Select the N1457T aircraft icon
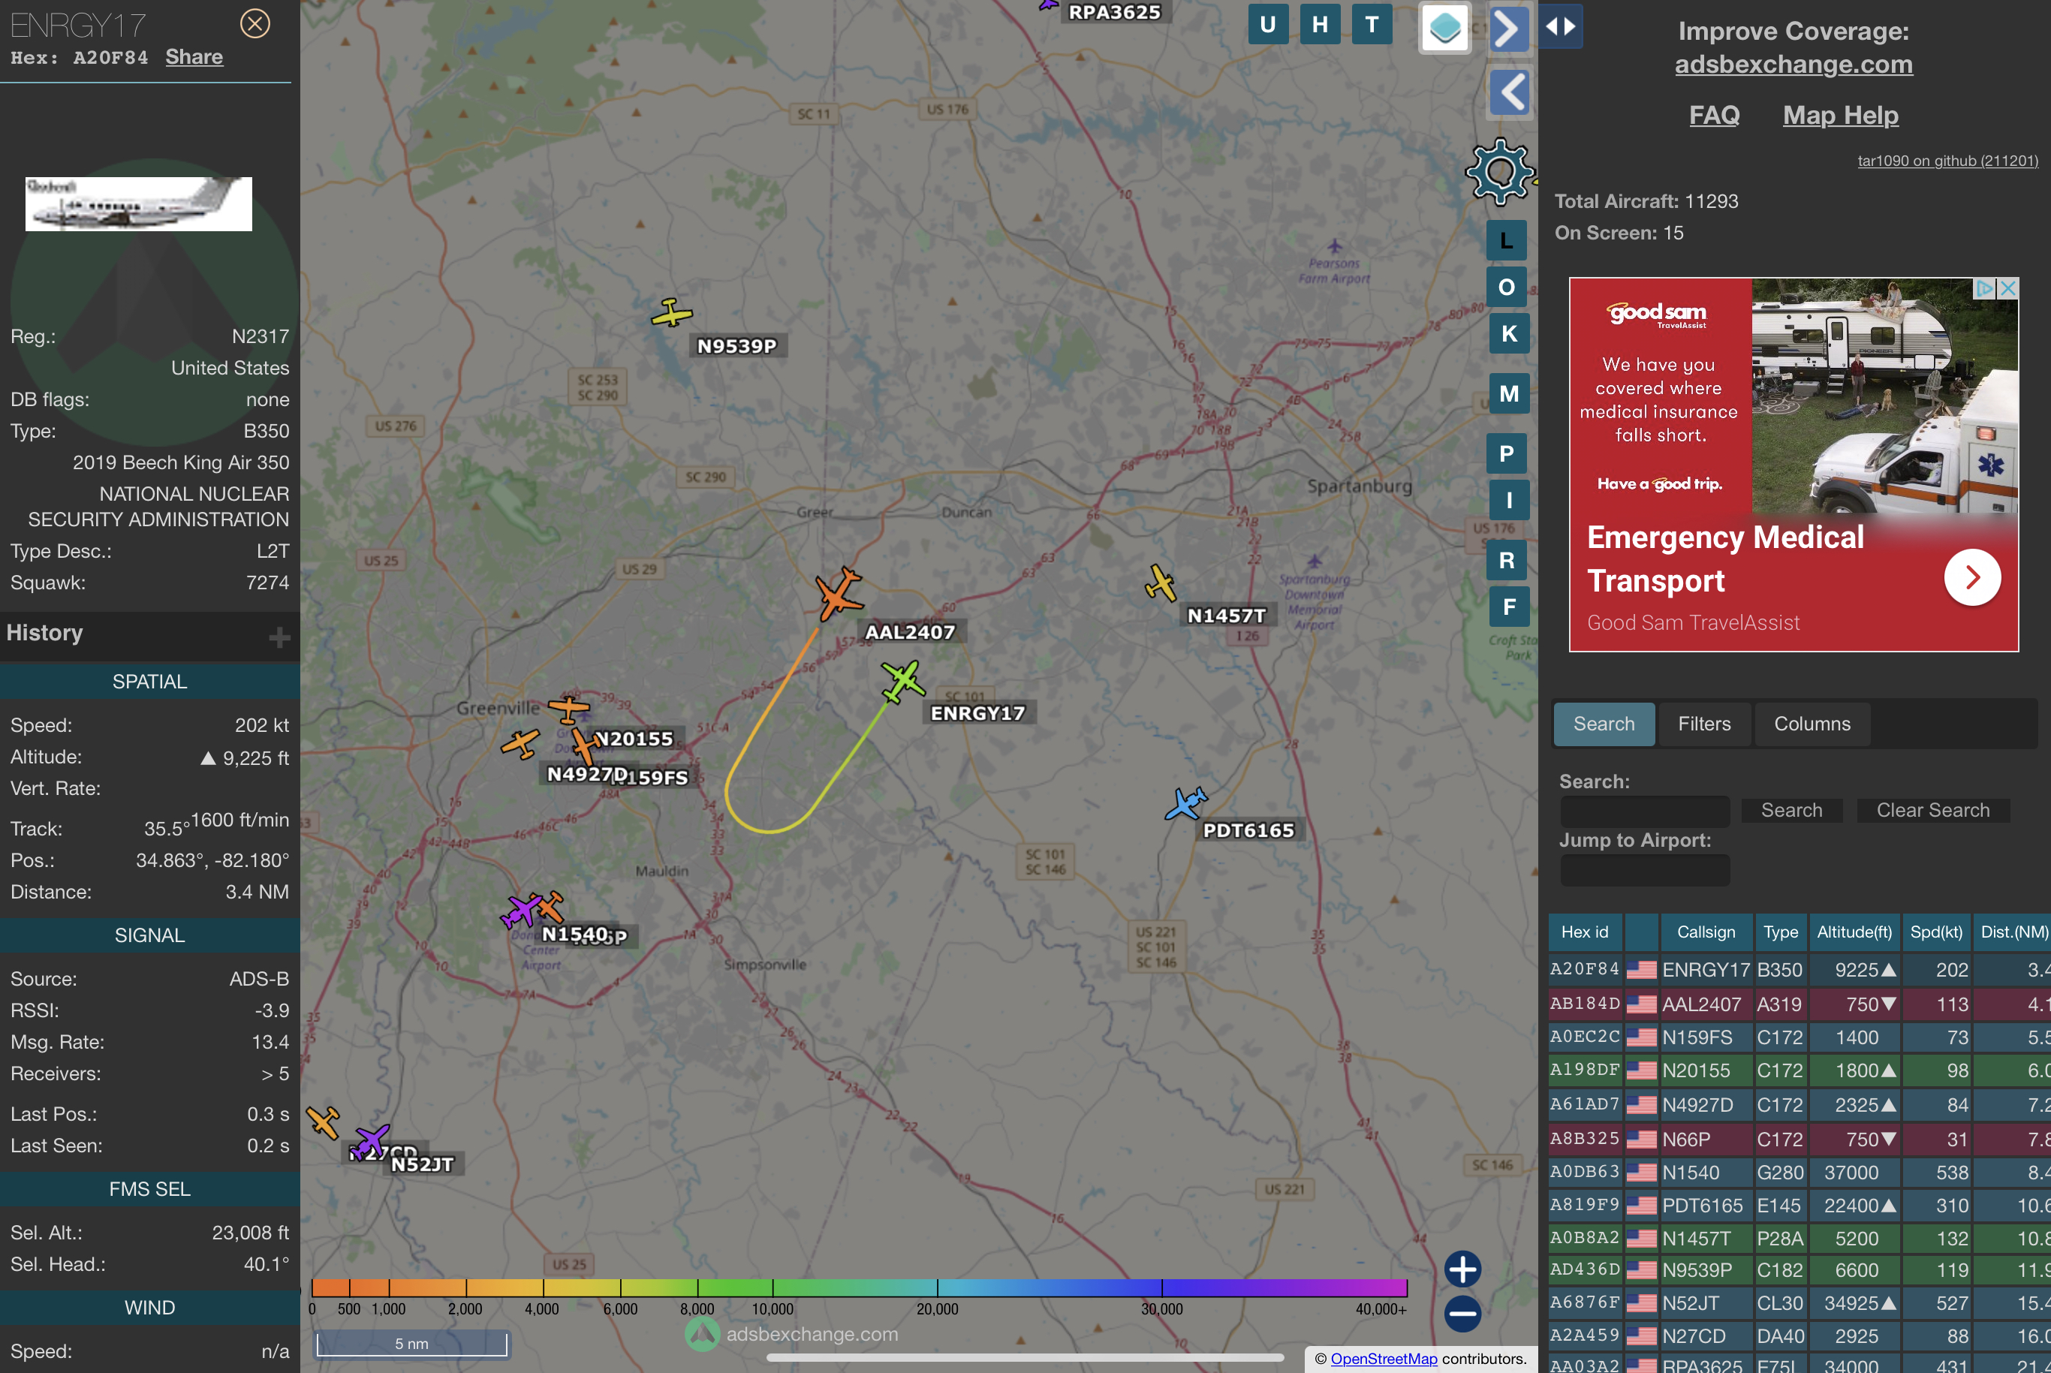 pyautogui.click(x=1161, y=583)
